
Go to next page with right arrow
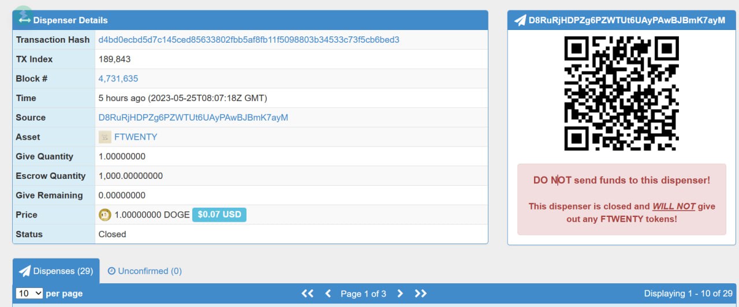[x=400, y=294]
